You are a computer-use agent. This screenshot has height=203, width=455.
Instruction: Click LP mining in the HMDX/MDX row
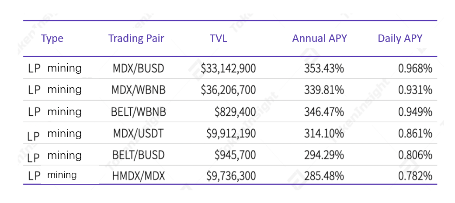click(52, 175)
